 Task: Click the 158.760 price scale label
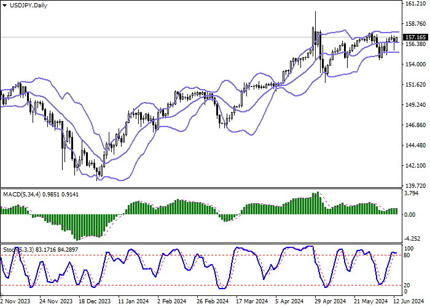[x=415, y=24]
